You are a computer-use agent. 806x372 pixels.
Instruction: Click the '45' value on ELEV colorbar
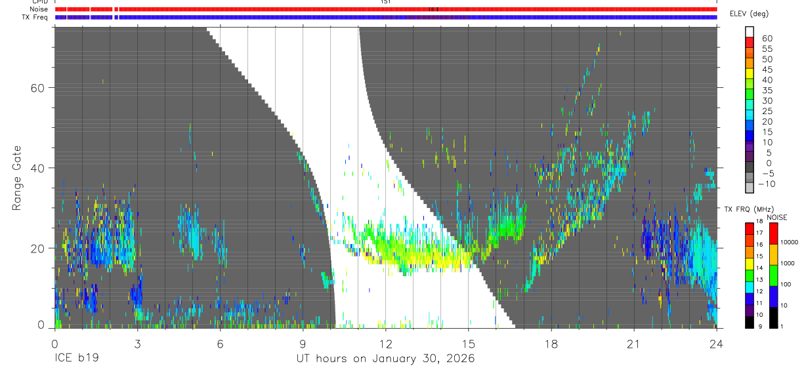pos(767,70)
